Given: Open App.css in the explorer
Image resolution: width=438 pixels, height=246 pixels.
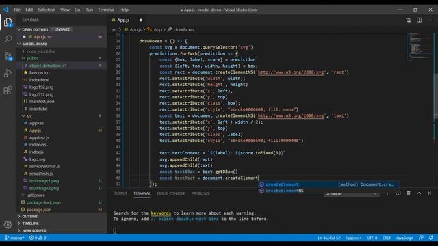Looking at the screenshot, I should pos(36,123).
